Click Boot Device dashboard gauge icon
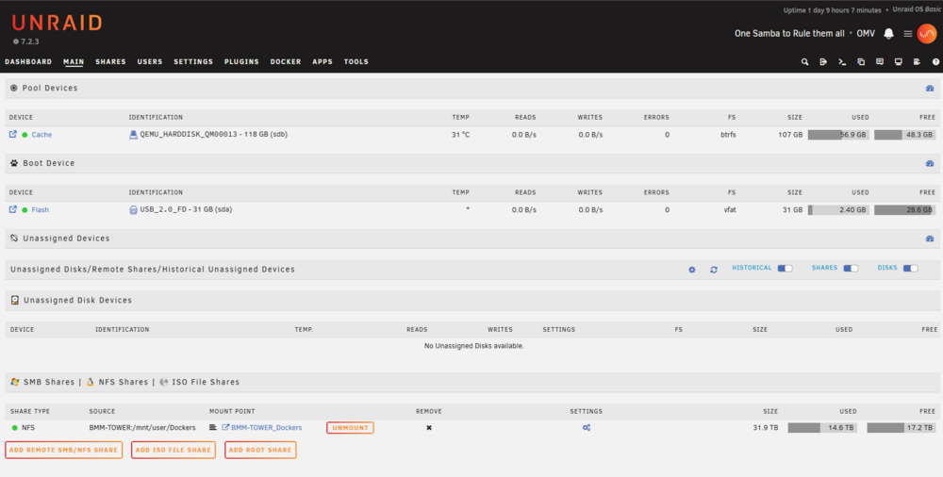 point(930,163)
